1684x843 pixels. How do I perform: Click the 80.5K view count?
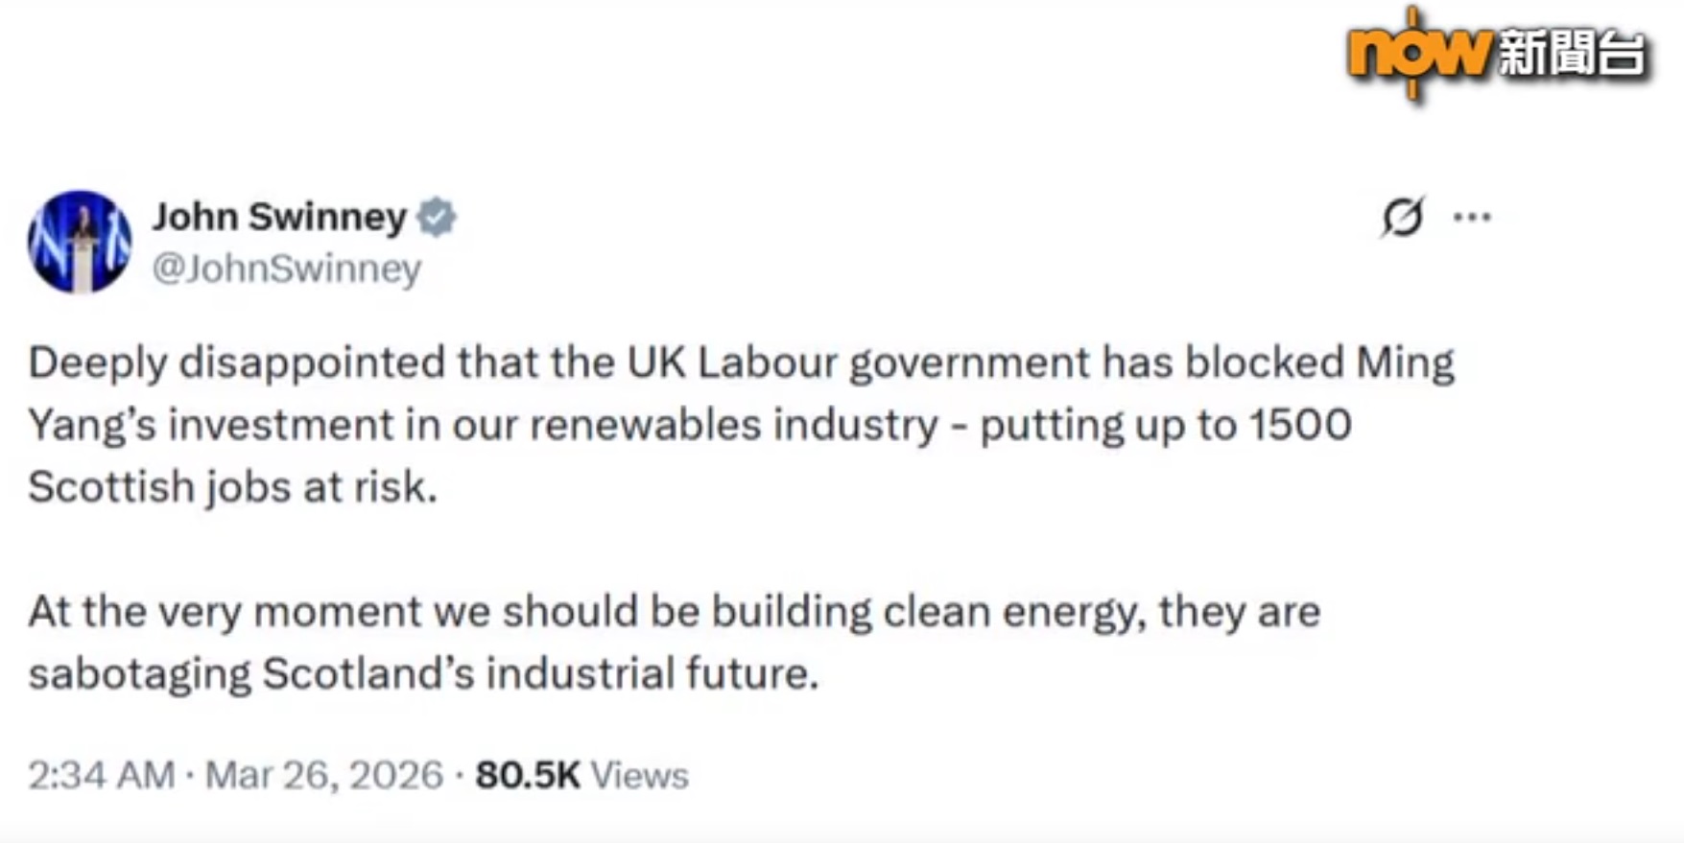click(528, 775)
